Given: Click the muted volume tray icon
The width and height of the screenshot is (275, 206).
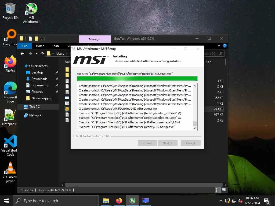Looking at the screenshot, I should (240, 201).
